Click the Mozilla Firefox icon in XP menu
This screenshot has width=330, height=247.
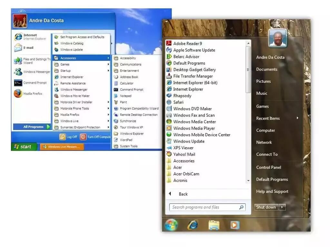tap(18, 94)
